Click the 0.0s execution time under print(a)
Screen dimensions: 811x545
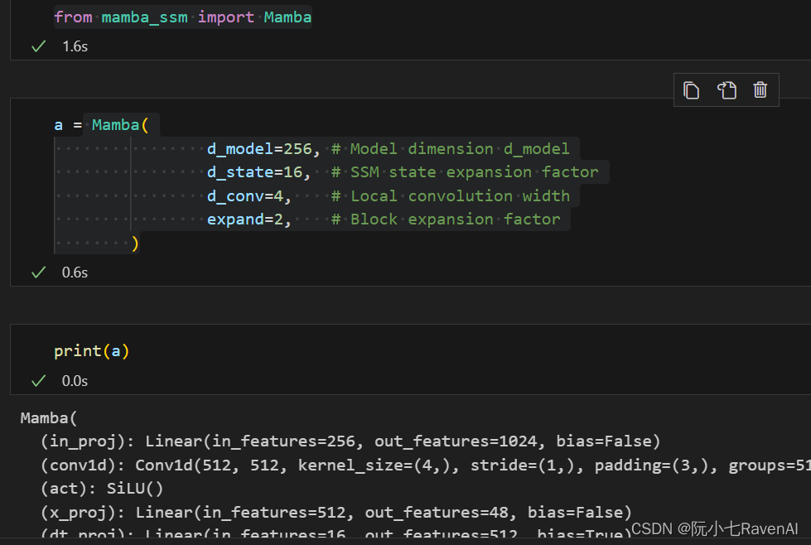pos(75,380)
